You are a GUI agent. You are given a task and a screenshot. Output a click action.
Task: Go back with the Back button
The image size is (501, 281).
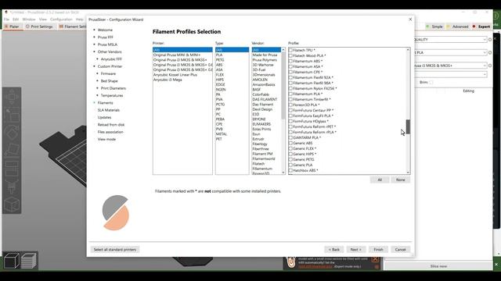click(334, 250)
